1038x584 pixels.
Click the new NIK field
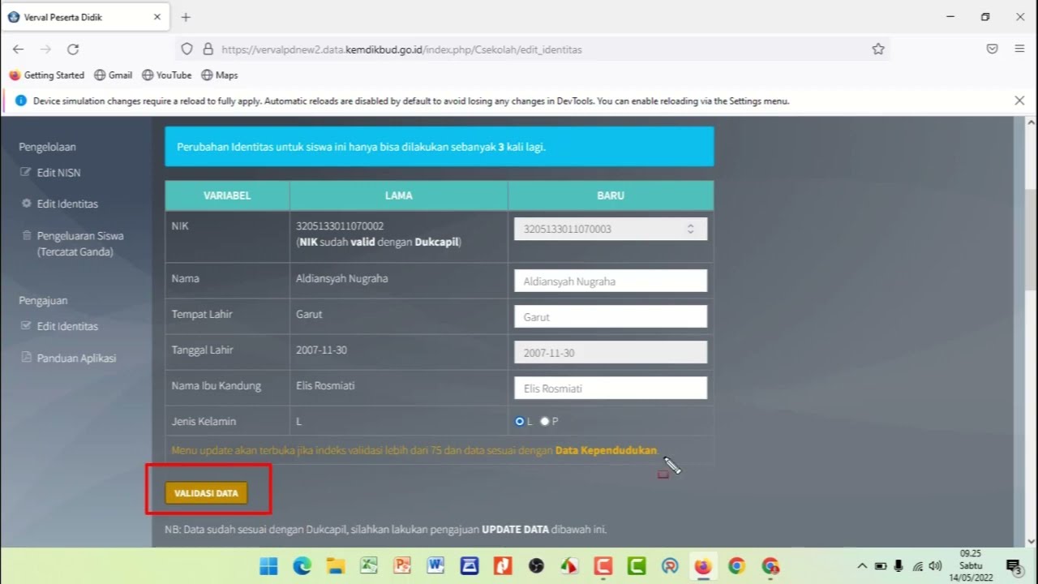point(611,229)
